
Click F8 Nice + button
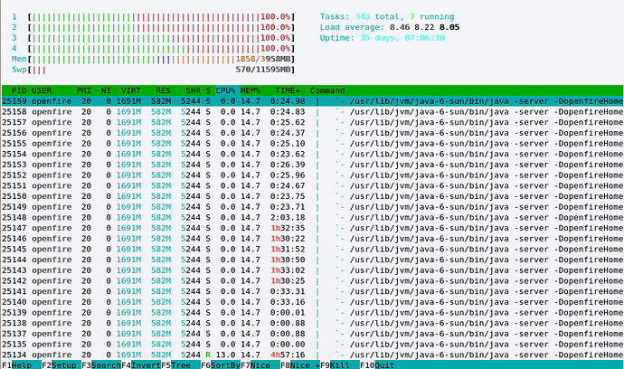click(300, 365)
